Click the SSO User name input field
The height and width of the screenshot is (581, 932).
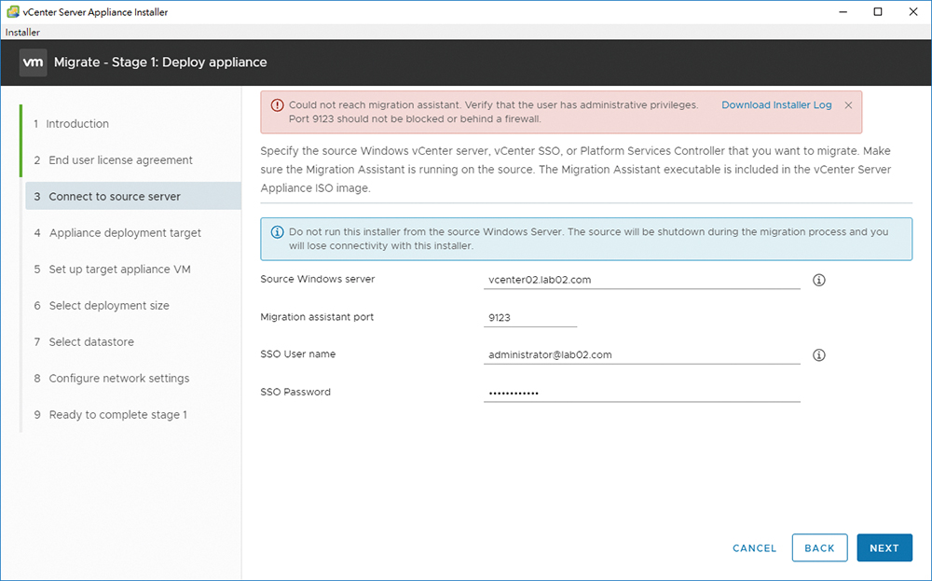641,355
